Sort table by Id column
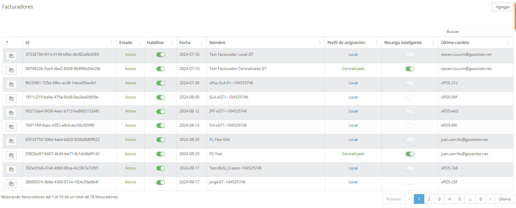The height and width of the screenshot is (208, 516). pyautogui.click(x=69, y=43)
